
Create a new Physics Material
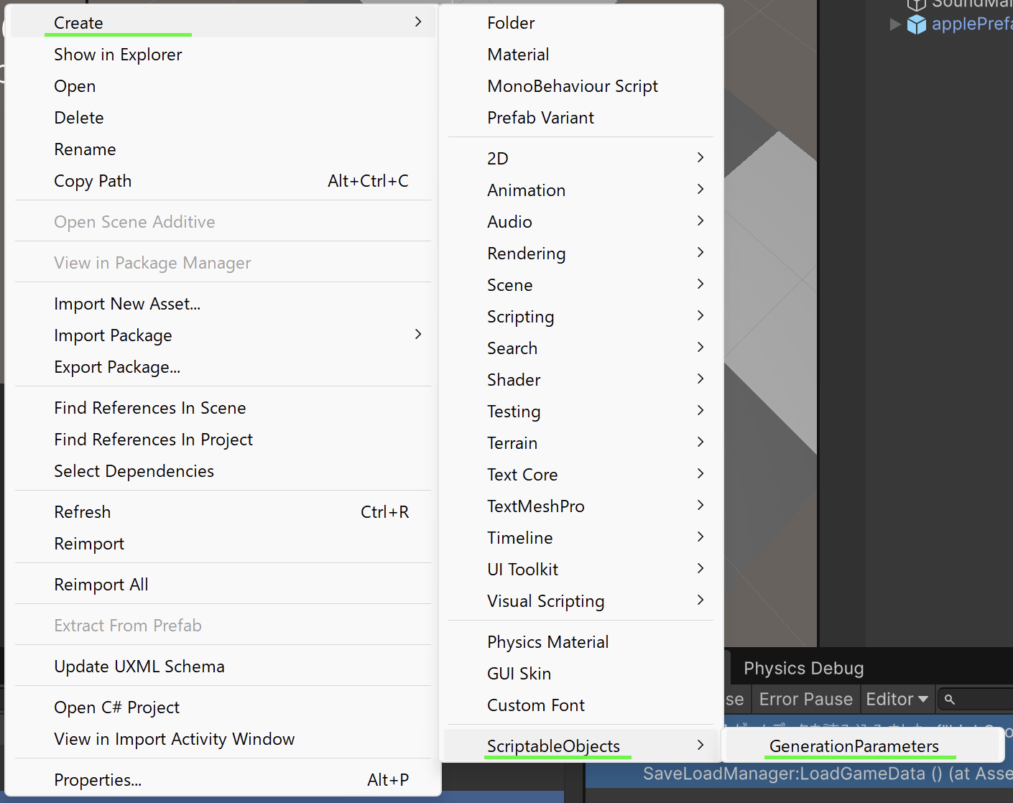click(x=547, y=642)
